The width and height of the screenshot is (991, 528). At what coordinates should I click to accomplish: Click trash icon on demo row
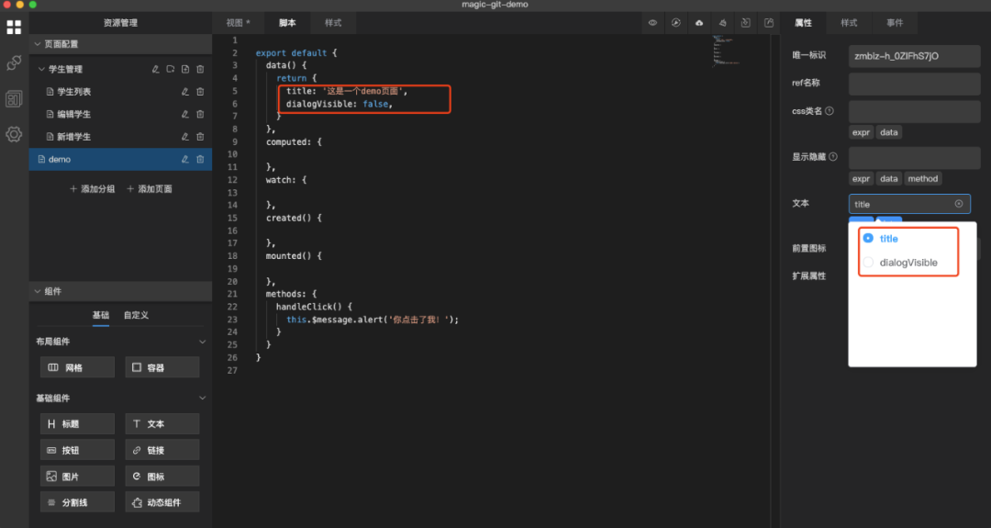click(x=200, y=160)
